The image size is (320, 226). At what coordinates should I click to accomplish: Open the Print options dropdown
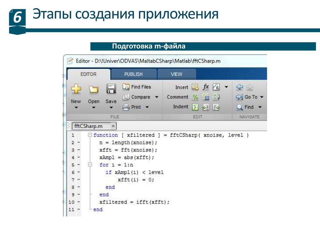point(147,107)
